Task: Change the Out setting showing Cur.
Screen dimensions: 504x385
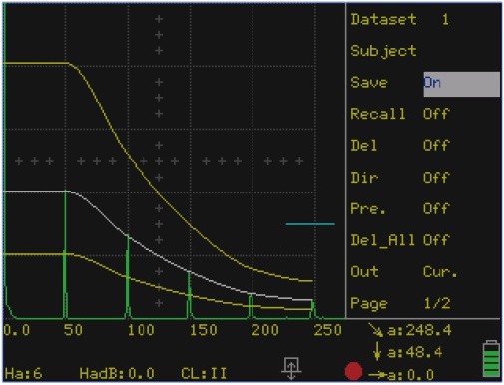Action: pos(440,272)
